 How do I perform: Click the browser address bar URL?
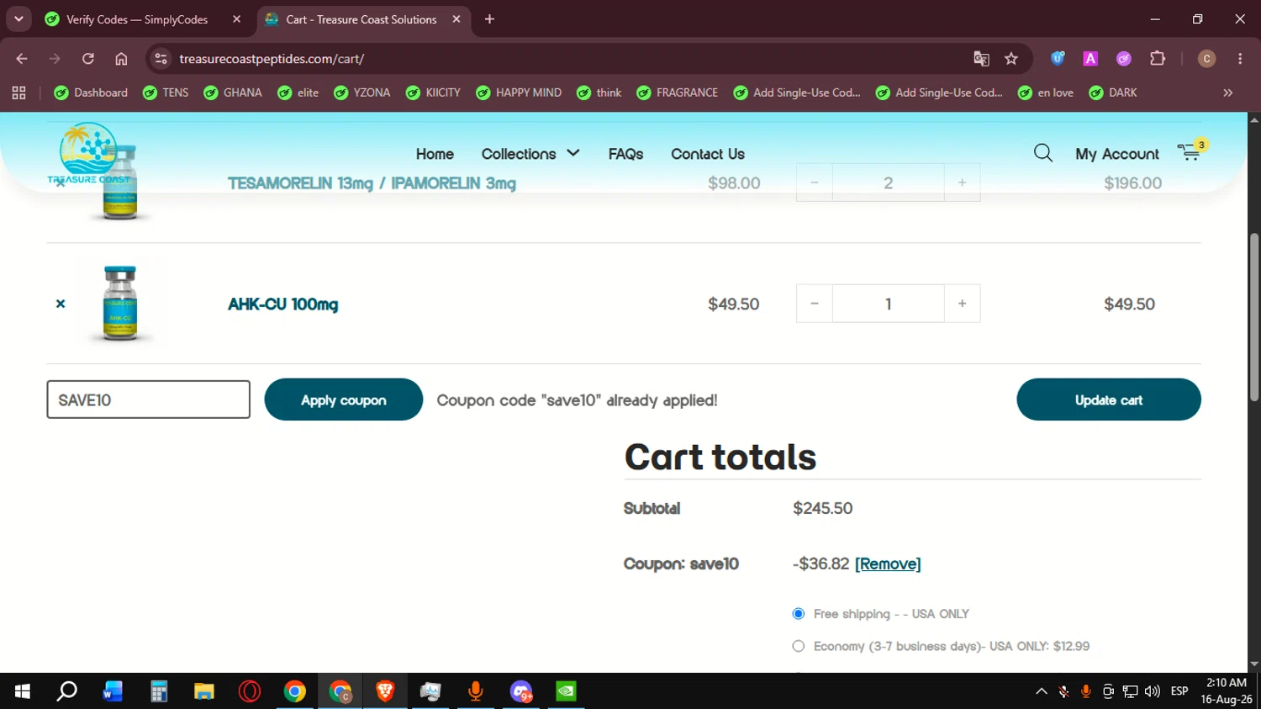272,59
